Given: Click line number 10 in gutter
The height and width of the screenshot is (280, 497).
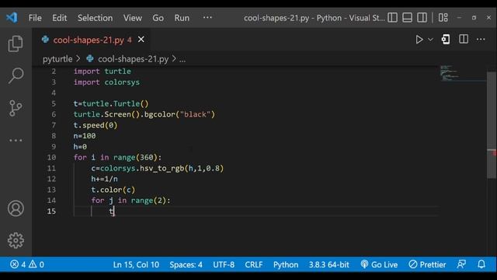Looking at the screenshot, I should click(51, 157).
